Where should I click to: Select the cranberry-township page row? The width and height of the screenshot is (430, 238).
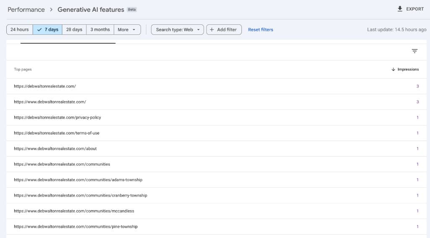point(216,196)
